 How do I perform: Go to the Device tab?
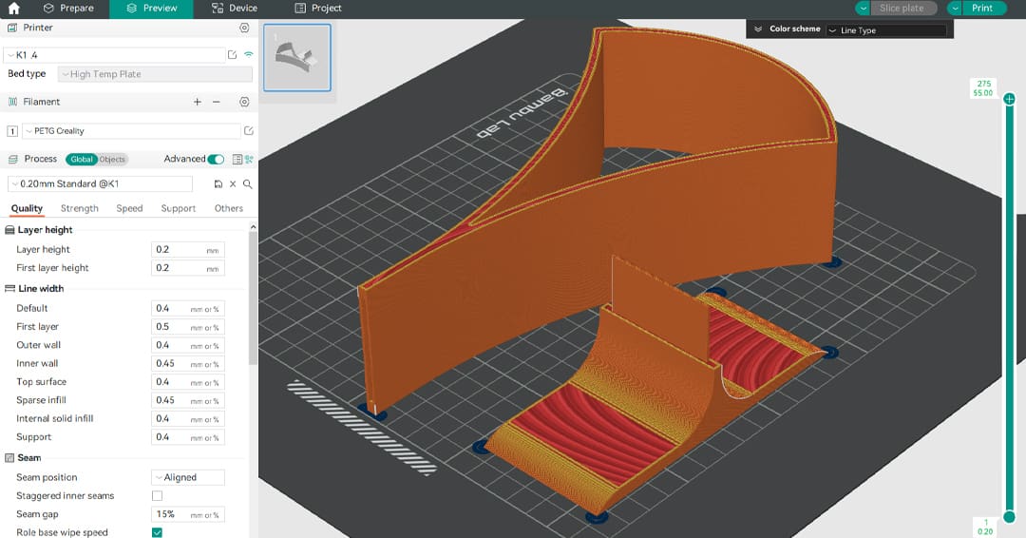click(234, 9)
